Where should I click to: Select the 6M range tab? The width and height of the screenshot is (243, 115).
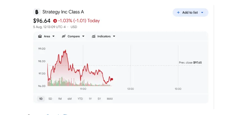[70, 99]
